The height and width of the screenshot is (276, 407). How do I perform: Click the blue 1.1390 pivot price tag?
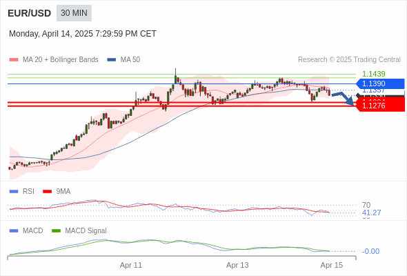pyautogui.click(x=380, y=83)
